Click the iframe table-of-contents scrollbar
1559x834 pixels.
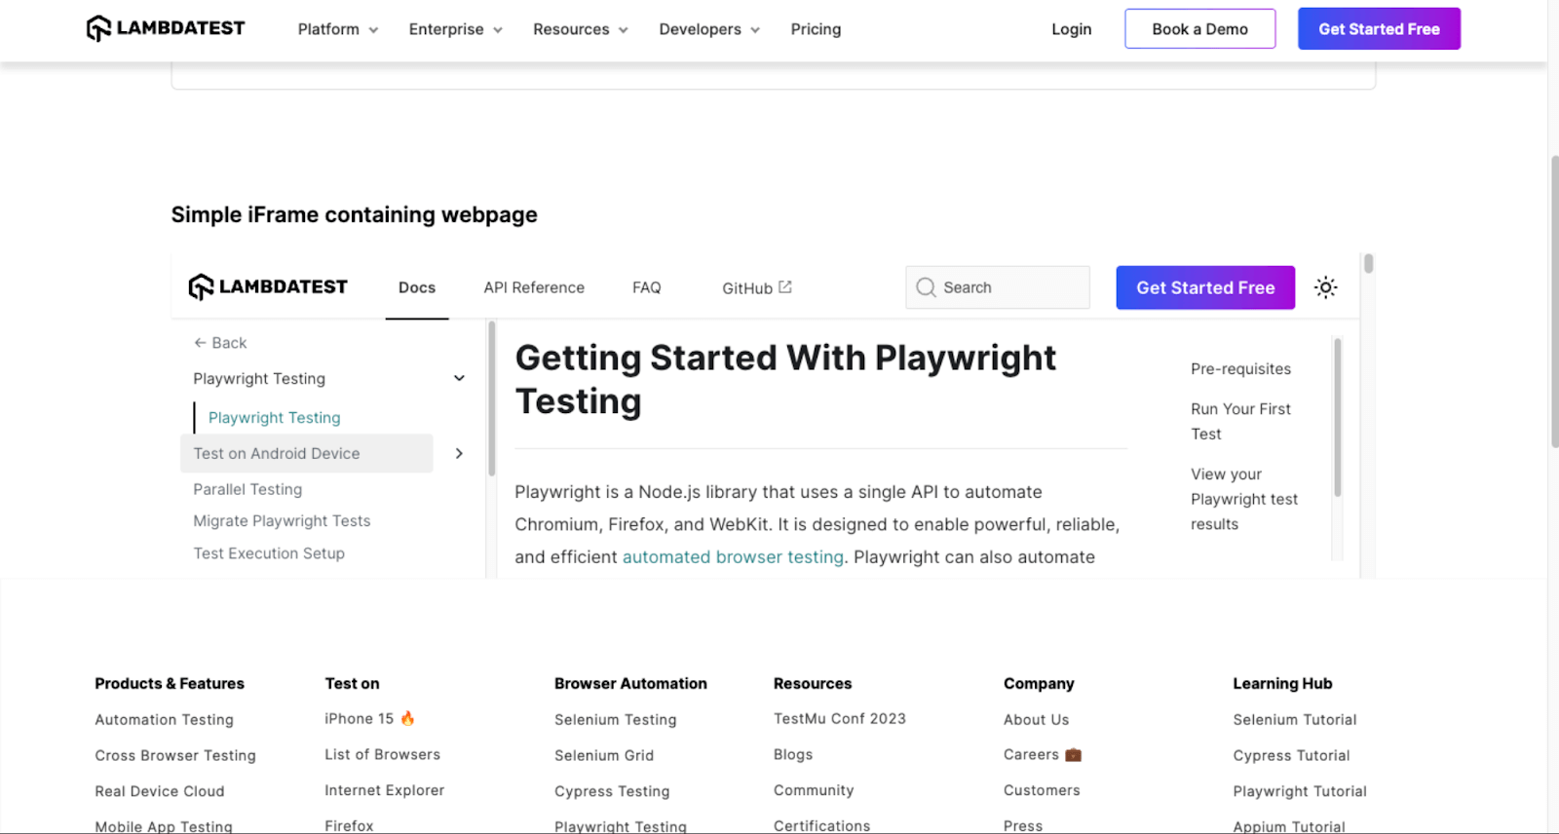(1337, 419)
